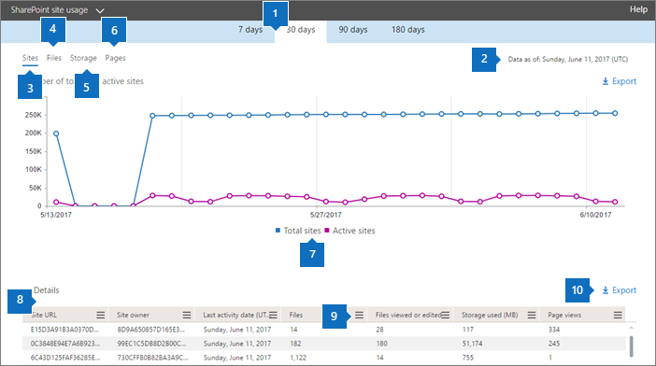Select the 180 days period
Viewport: 656px width, 366px height.
coord(408,30)
